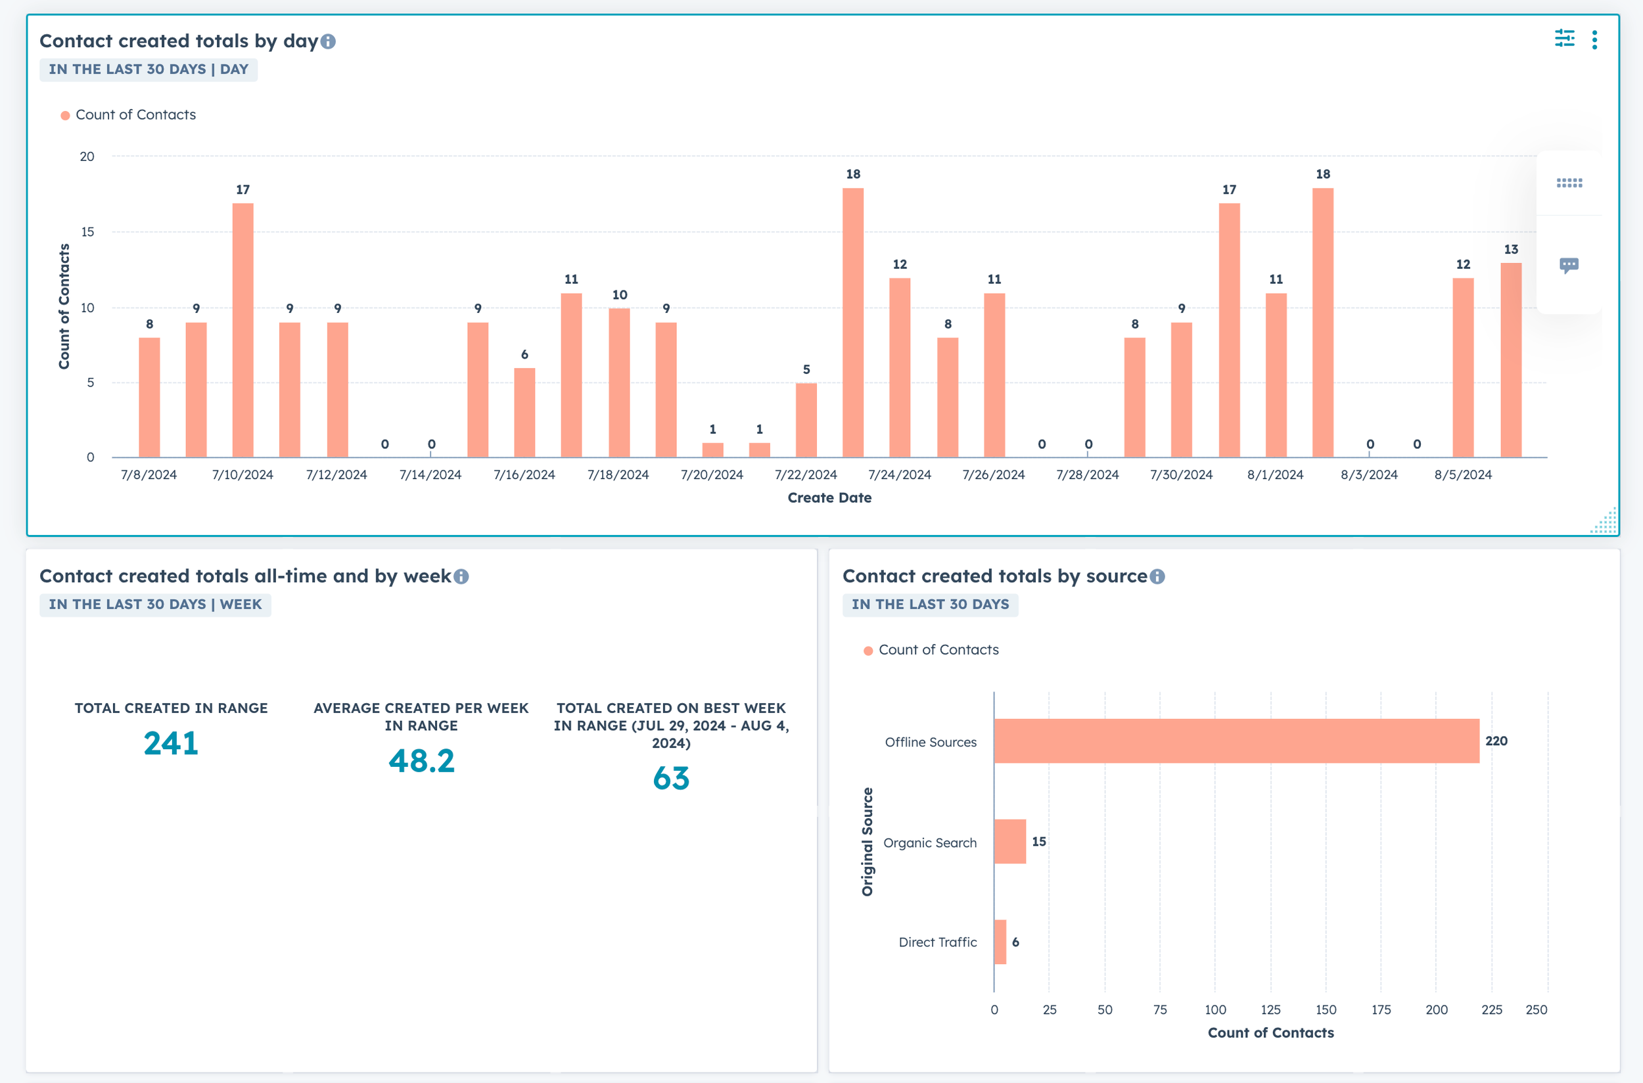Click the 241 total created in range value
Image resolution: width=1643 pixels, height=1083 pixels.
click(x=171, y=744)
